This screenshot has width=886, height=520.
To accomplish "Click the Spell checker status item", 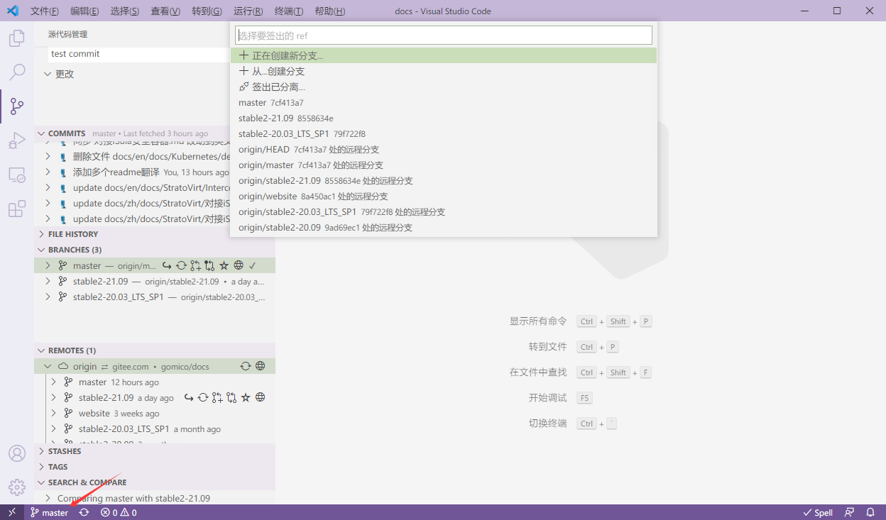I will 818,512.
